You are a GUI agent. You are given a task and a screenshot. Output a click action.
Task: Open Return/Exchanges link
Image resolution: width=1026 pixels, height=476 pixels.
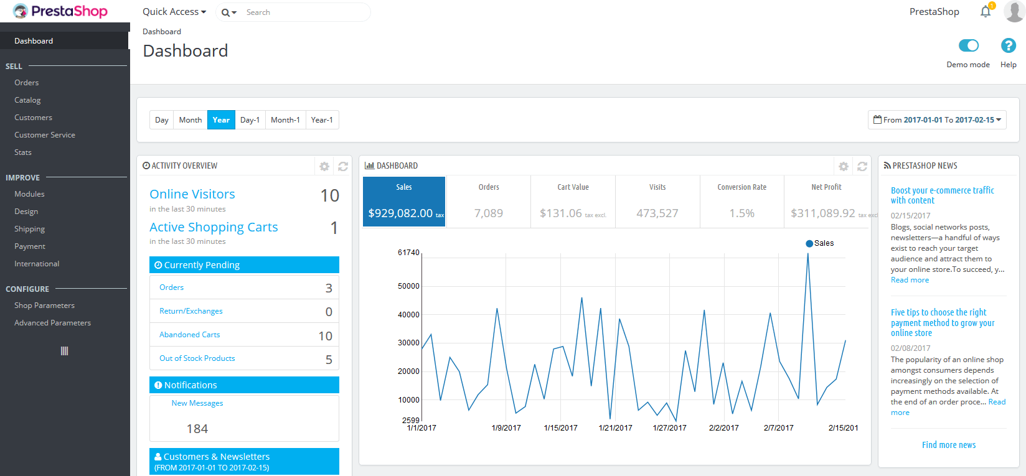(191, 311)
